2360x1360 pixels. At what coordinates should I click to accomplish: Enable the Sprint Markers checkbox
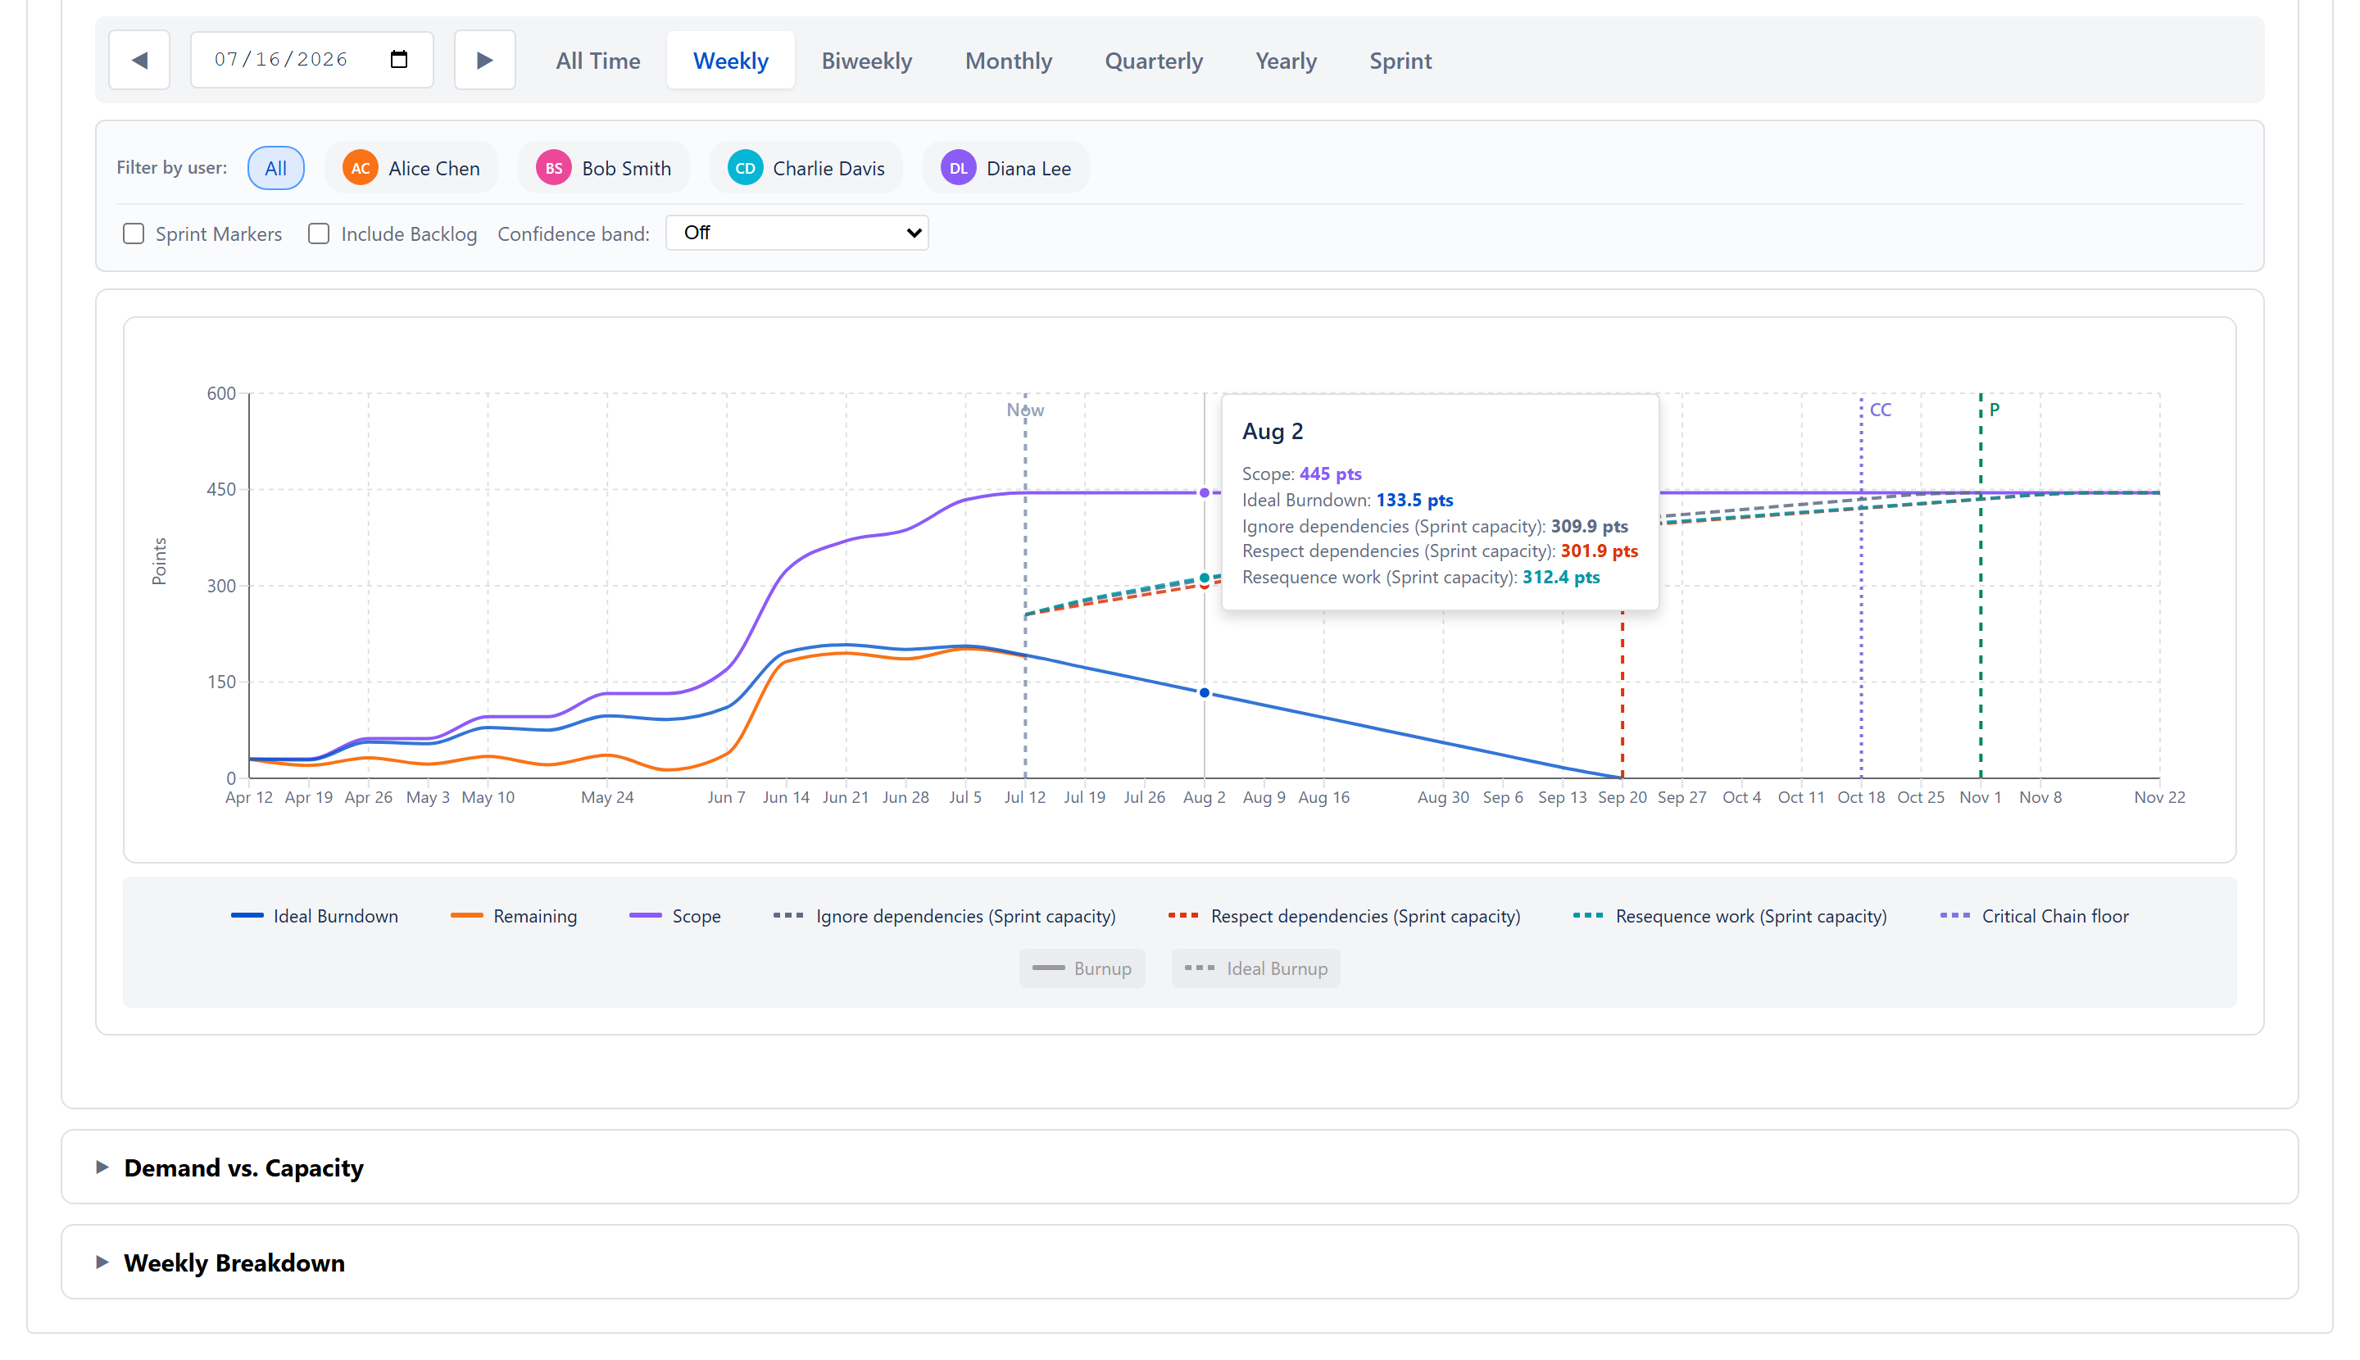point(134,233)
